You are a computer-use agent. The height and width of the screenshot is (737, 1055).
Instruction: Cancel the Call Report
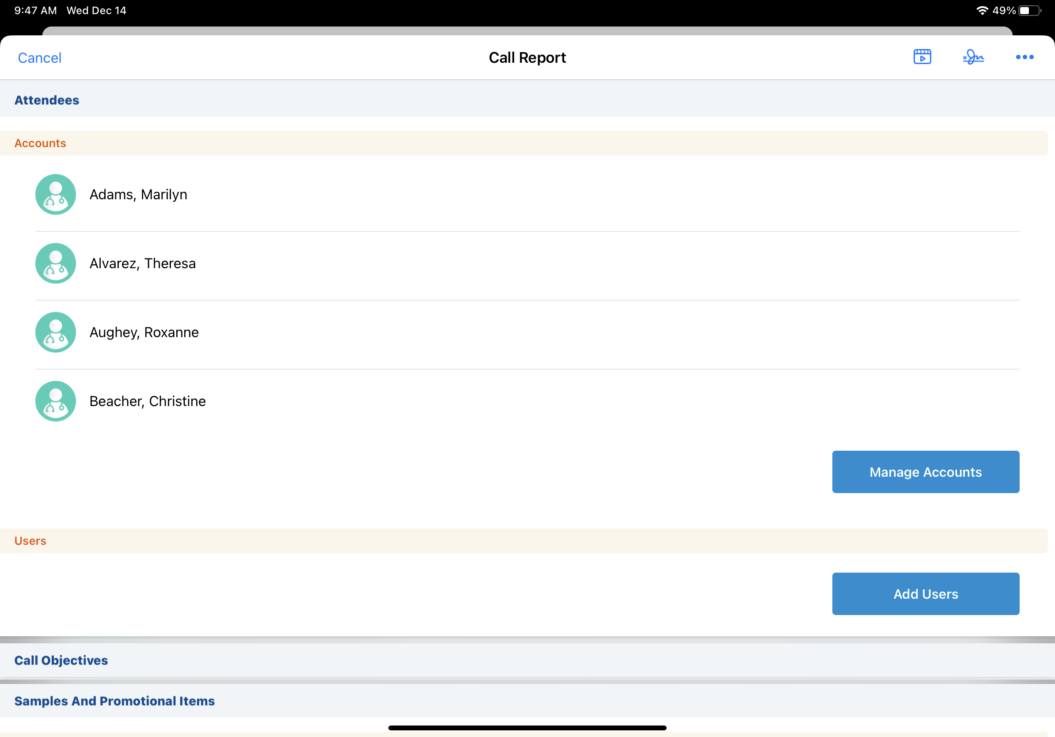[39, 58]
